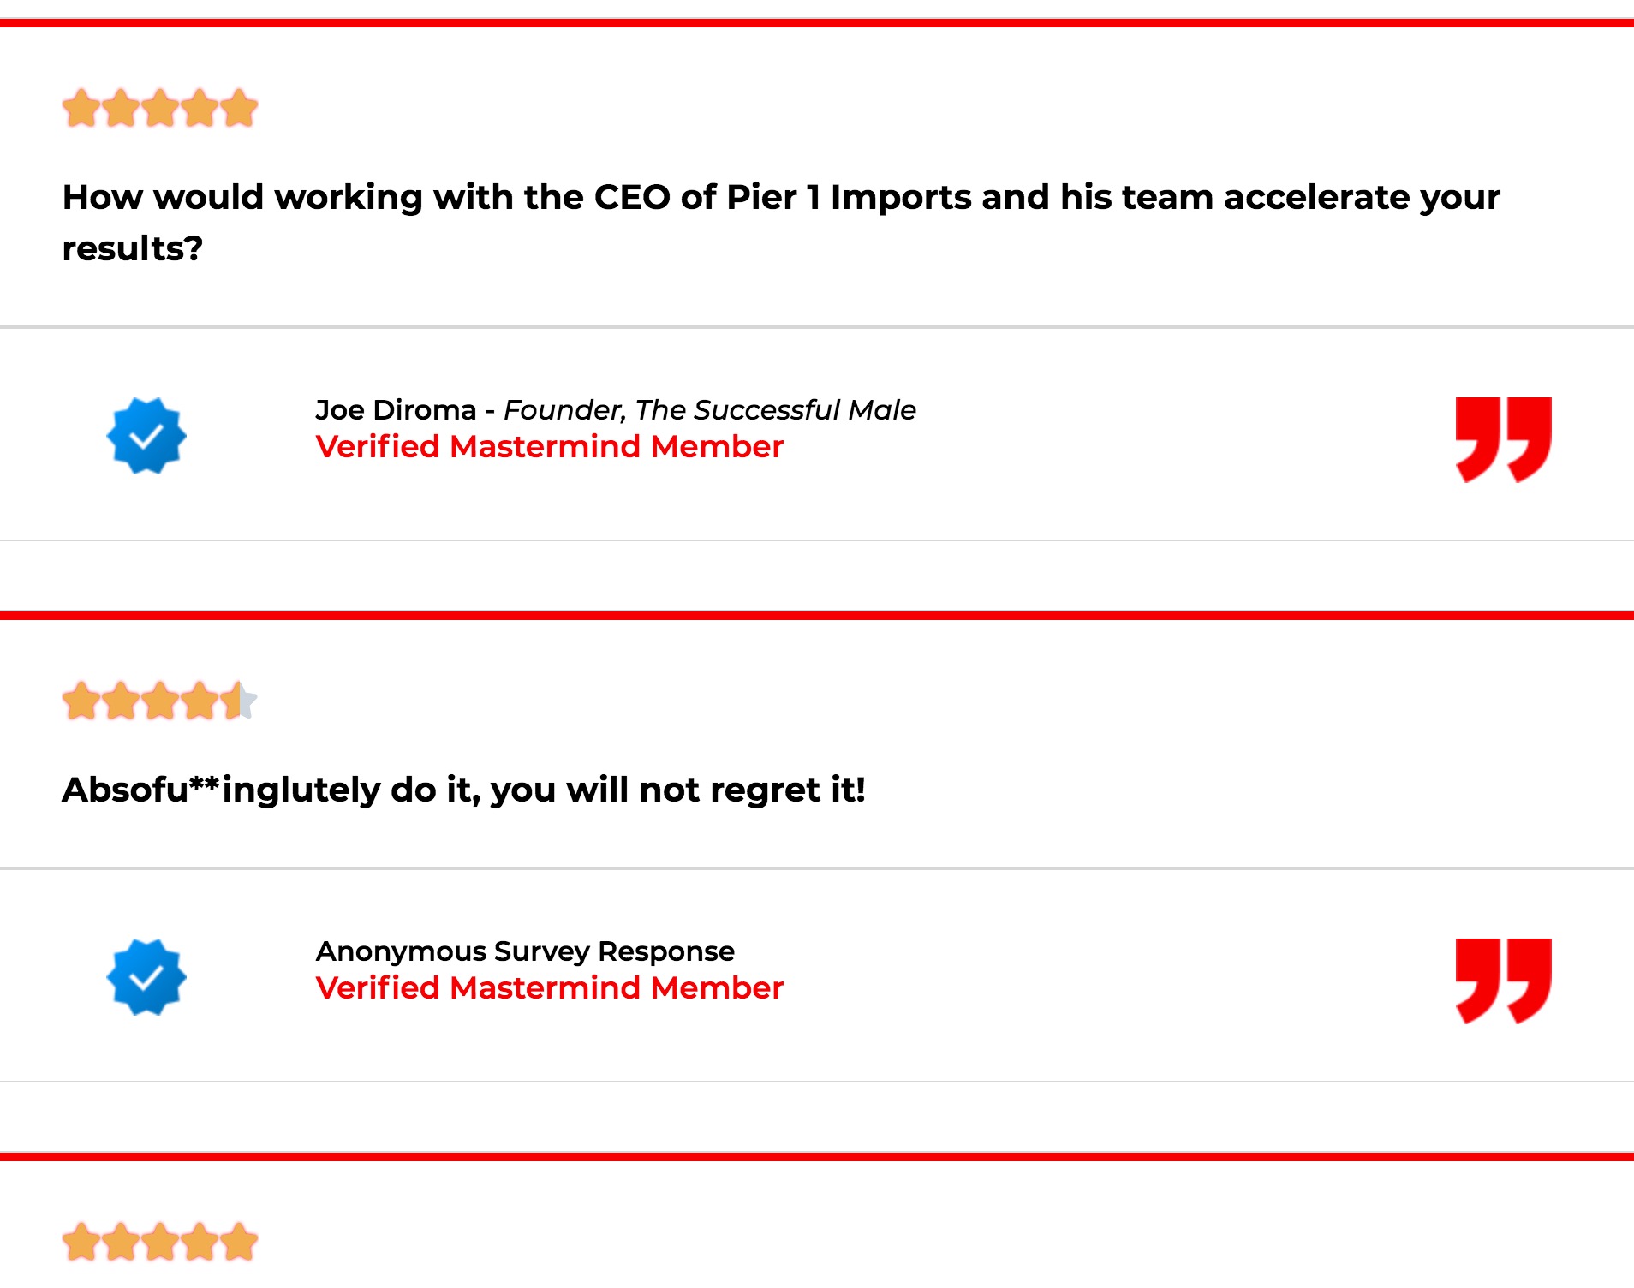Click the five-star rating on the bottom review
Screen dimensions: 1634x1288
pos(160,1242)
